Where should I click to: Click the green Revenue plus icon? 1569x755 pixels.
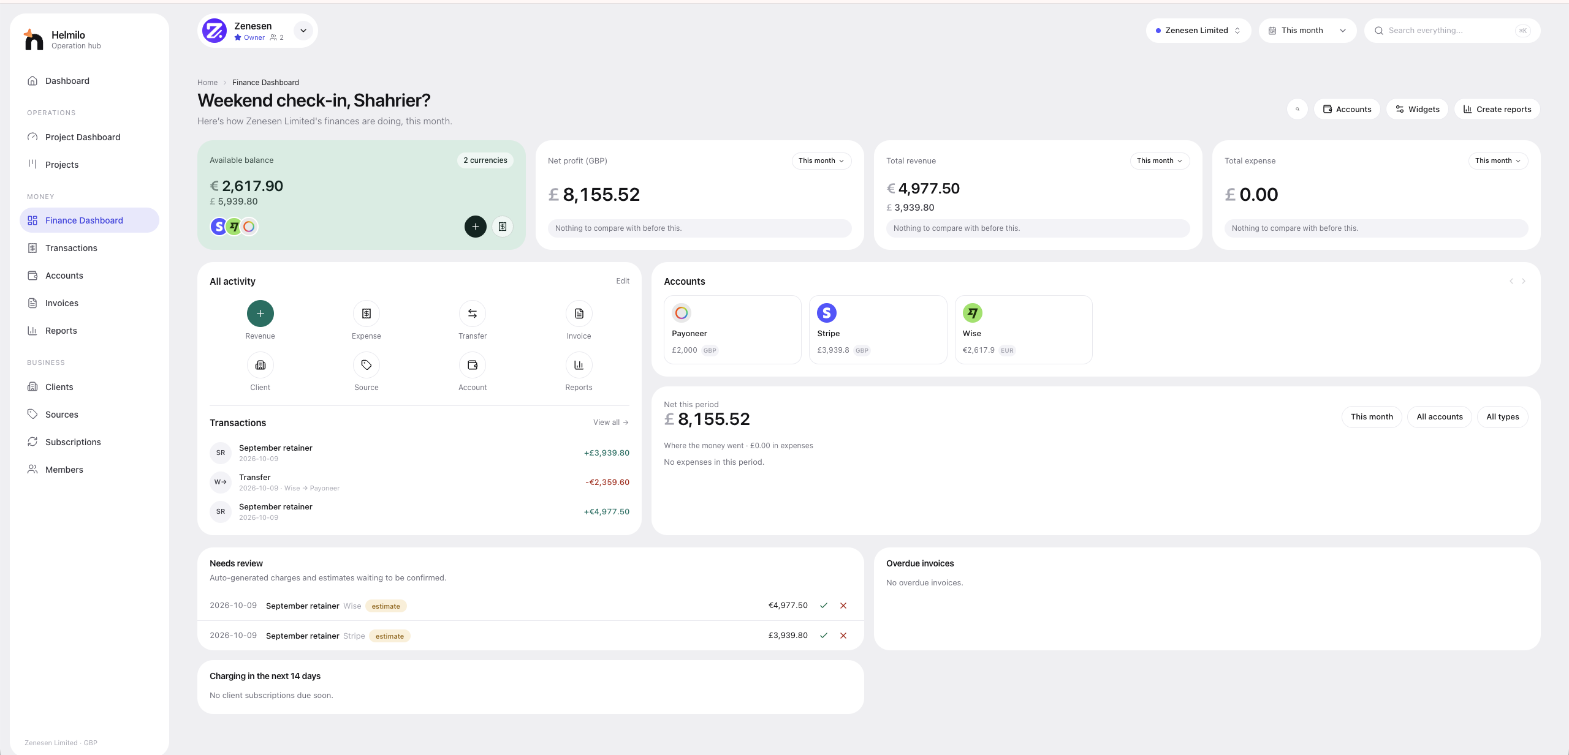tap(260, 314)
